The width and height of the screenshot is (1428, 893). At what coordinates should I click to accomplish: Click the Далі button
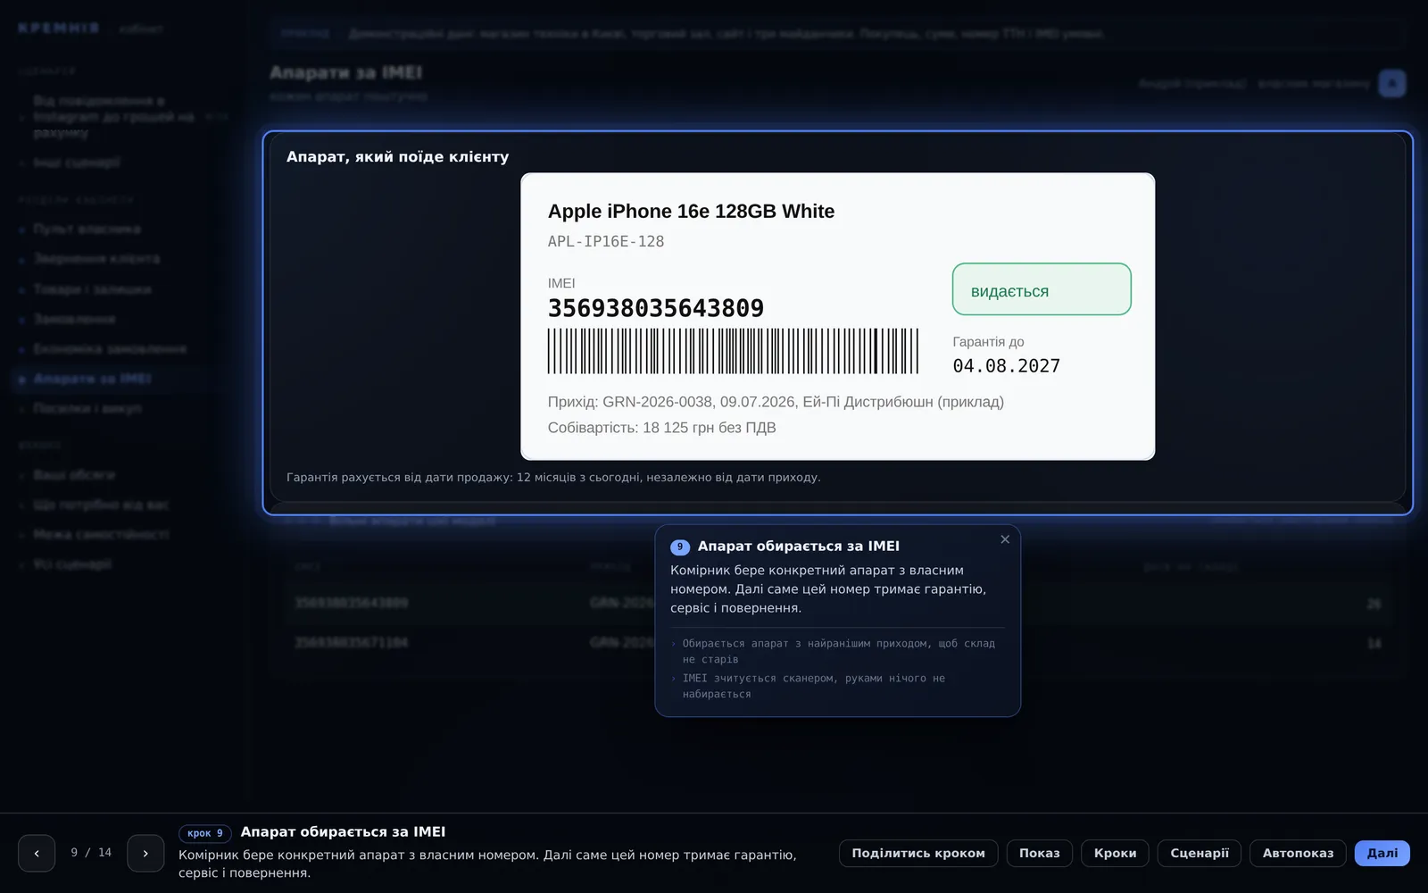point(1382,853)
